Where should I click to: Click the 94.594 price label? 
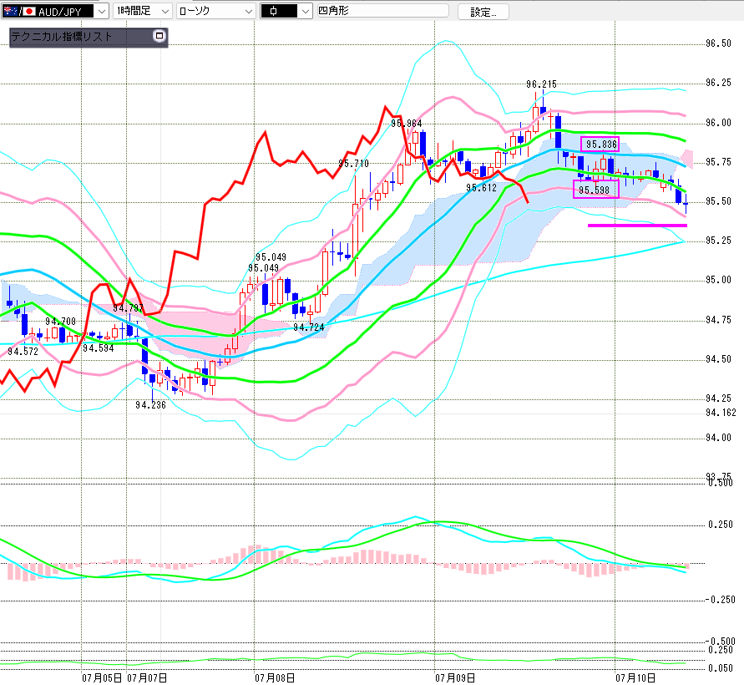[x=99, y=348]
